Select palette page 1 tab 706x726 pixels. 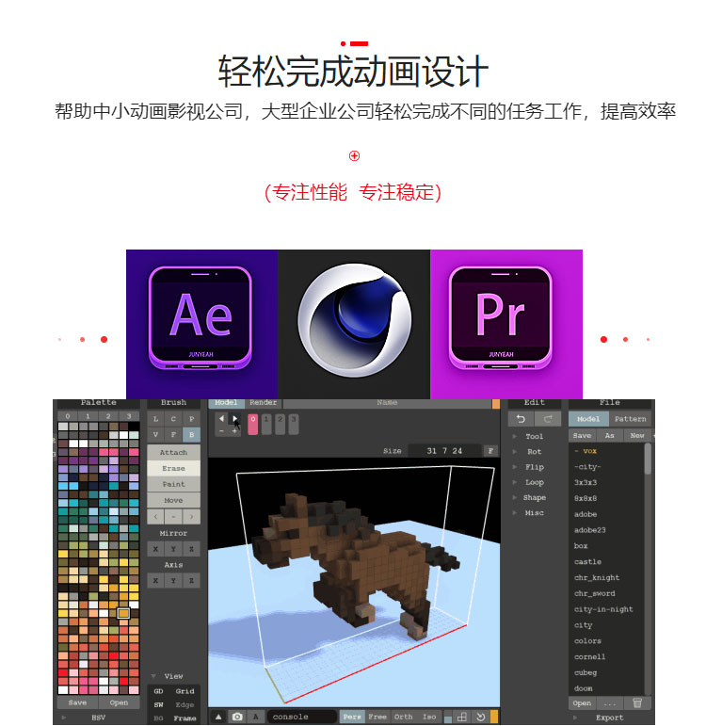pos(88,416)
